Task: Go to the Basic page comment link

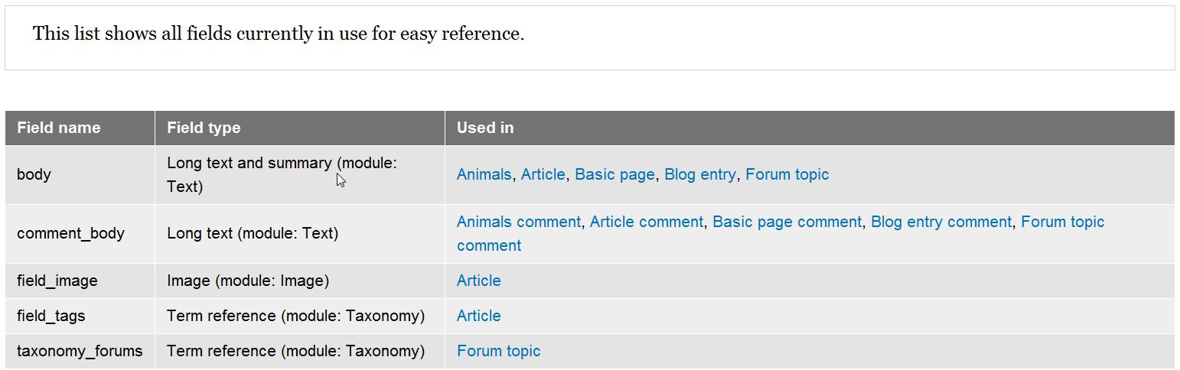Action: pos(787,222)
